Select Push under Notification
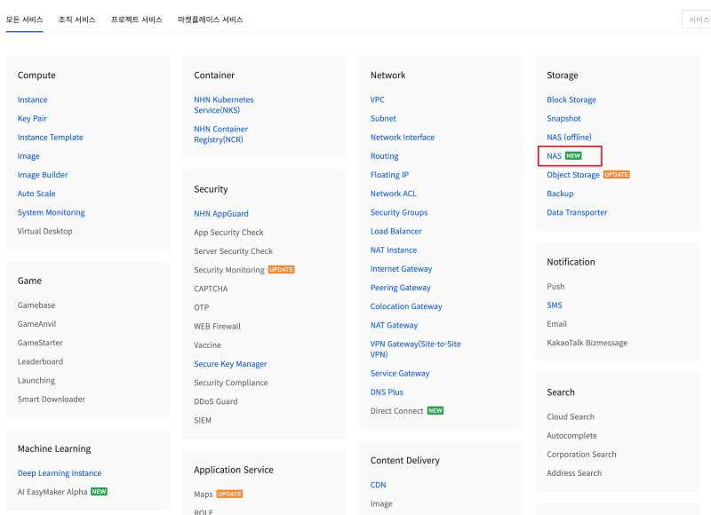The height and width of the screenshot is (515, 711). pyautogui.click(x=555, y=287)
